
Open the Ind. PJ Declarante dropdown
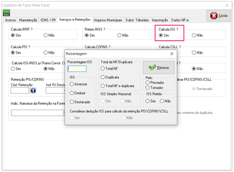(55, 91)
